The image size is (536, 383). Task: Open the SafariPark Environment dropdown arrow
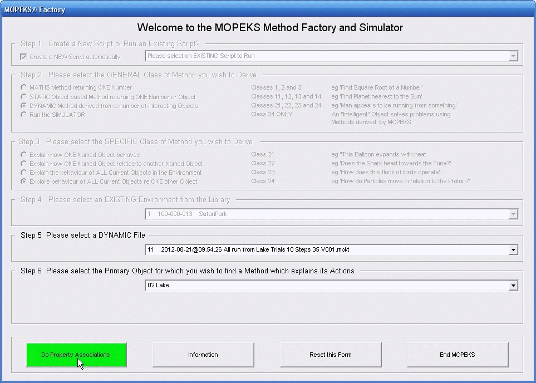pos(513,214)
